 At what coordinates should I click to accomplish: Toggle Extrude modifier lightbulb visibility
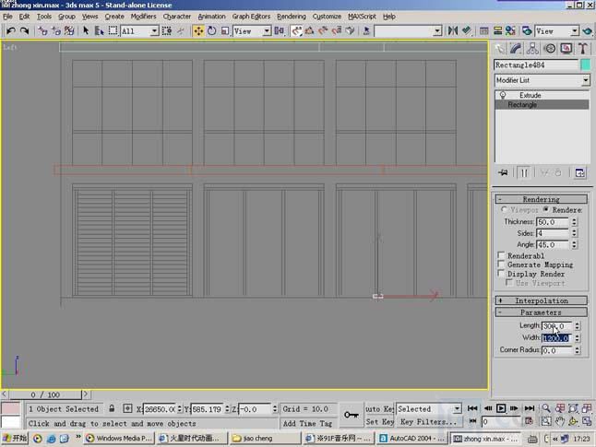tap(503, 95)
